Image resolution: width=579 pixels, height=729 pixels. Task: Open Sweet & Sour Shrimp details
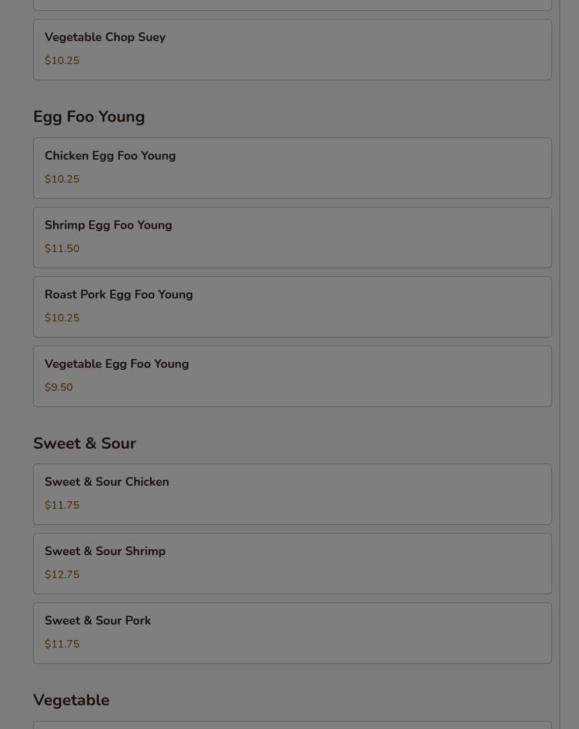pyautogui.click(x=104, y=552)
